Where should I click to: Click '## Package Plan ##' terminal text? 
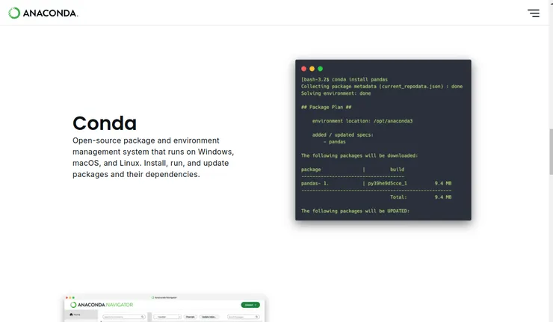[x=327, y=108]
